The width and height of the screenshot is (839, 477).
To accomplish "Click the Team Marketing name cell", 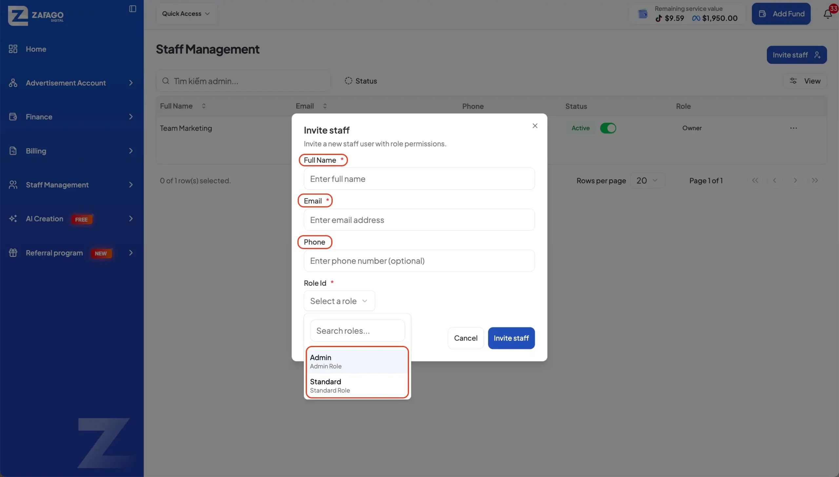I will 186,128.
